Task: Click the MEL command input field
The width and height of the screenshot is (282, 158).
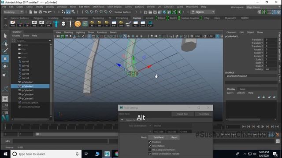Action: click(x=60, y=141)
